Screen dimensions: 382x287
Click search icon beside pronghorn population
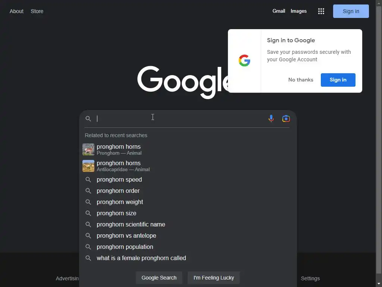pyautogui.click(x=88, y=247)
